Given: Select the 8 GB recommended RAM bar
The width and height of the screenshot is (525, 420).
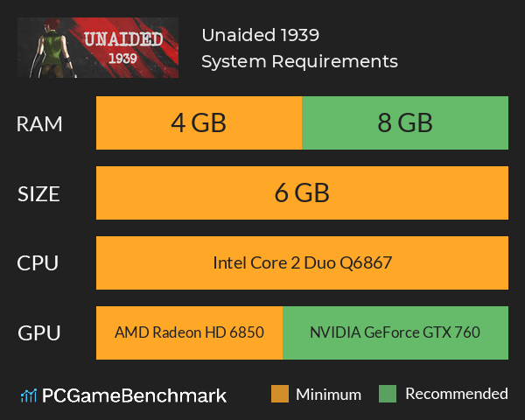Looking at the screenshot, I should pos(405,122).
